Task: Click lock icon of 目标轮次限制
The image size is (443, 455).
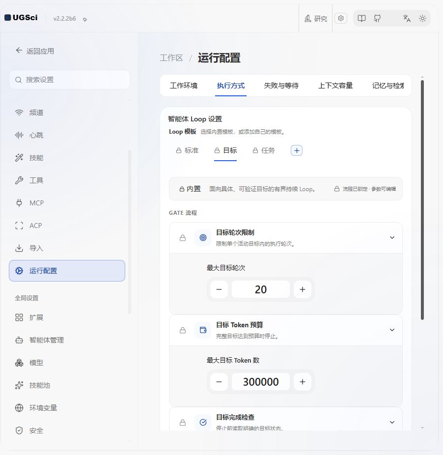Action: click(183, 238)
